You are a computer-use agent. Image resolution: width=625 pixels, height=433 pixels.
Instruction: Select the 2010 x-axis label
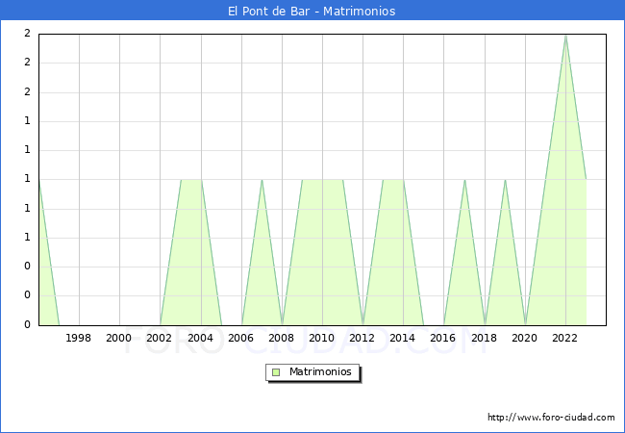pos(322,338)
